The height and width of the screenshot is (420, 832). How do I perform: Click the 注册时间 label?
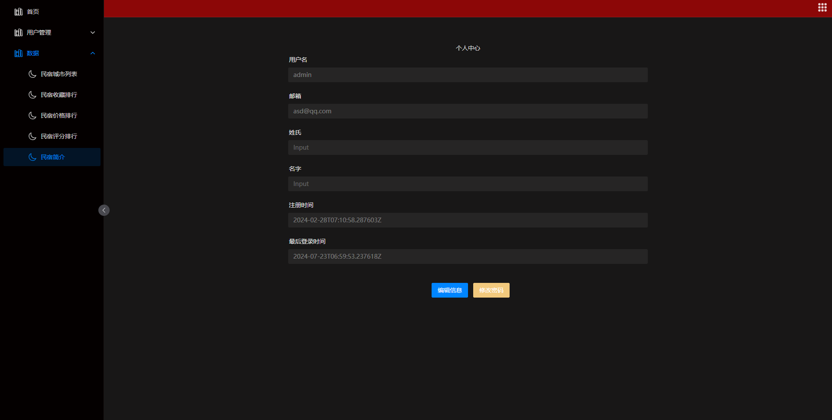(x=301, y=205)
